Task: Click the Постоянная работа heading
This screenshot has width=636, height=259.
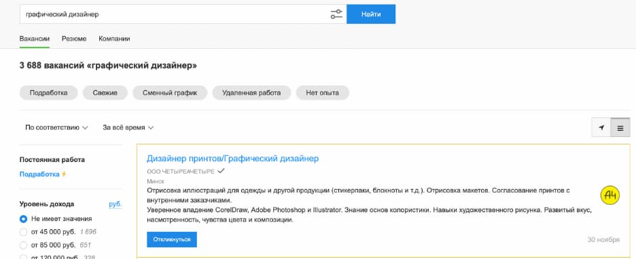Action: (52, 160)
